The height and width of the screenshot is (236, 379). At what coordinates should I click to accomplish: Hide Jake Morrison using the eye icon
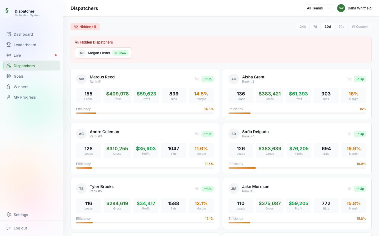pos(349,189)
